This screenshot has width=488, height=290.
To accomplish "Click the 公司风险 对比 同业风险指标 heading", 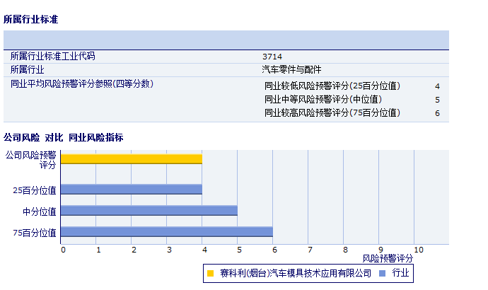I will tap(64, 137).
